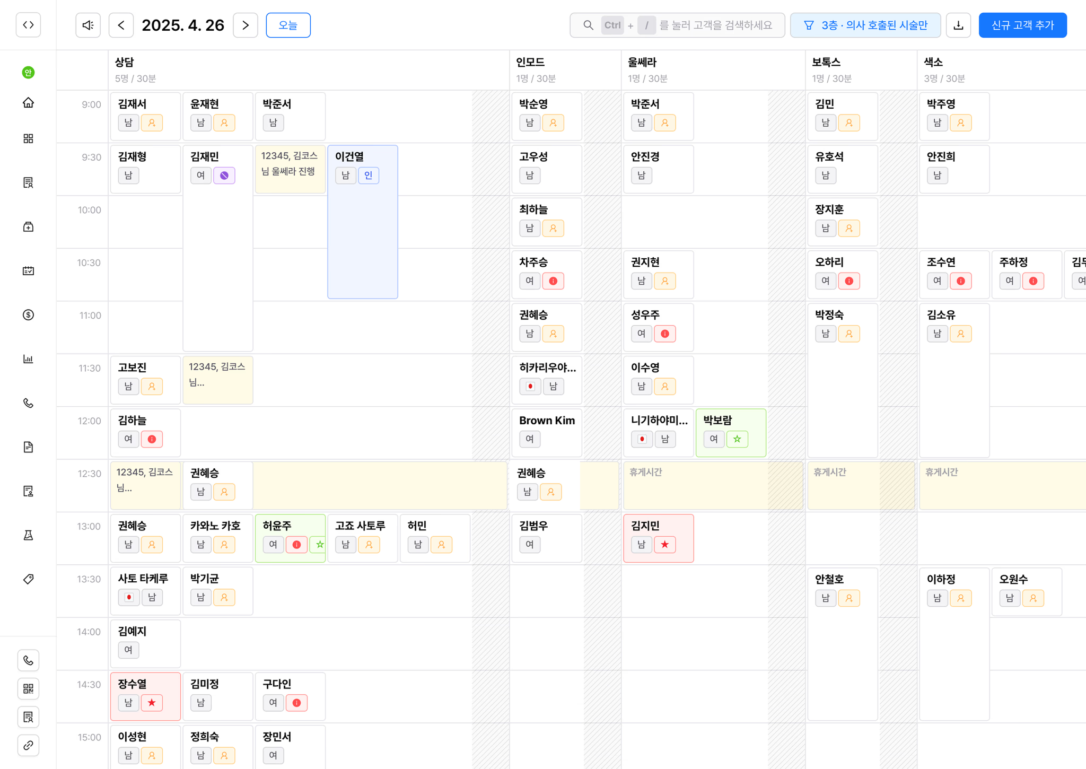Select the 울쎄라 column header
The width and height of the screenshot is (1086, 769).
tap(642, 62)
